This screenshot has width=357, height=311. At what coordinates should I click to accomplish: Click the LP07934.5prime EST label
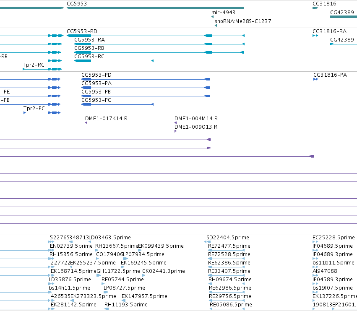143,254
